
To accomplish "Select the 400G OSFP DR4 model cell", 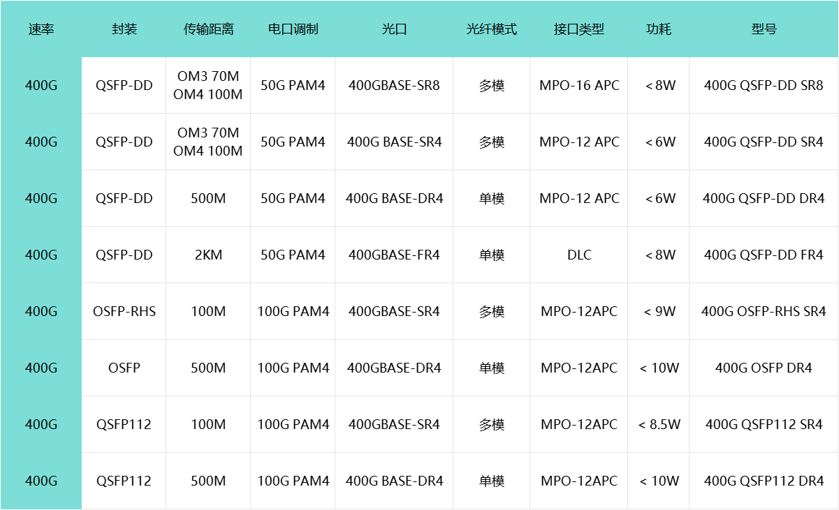I will coord(764,368).
